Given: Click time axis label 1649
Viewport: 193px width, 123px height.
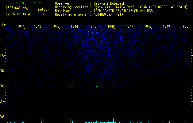Looking at the screenshot, I should tap(166, 26).
